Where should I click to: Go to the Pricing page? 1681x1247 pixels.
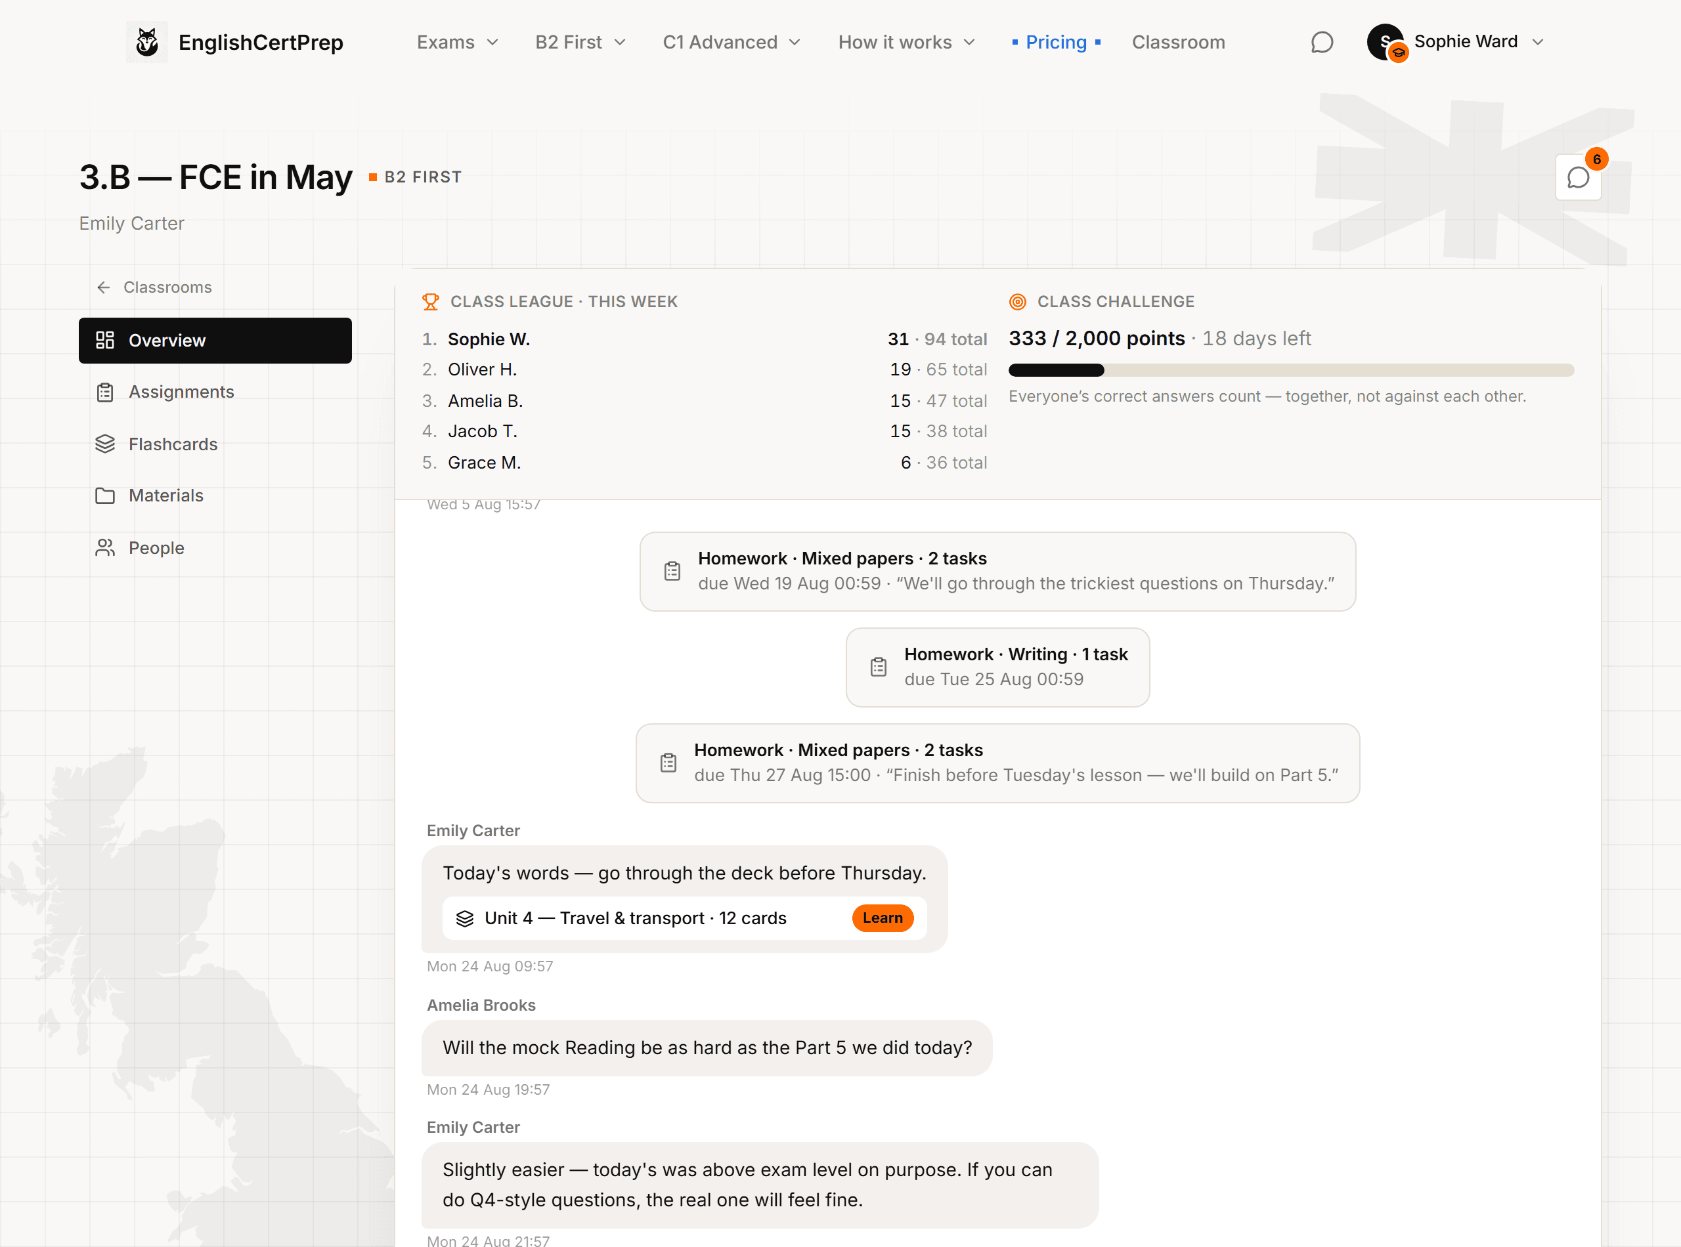1056,42
